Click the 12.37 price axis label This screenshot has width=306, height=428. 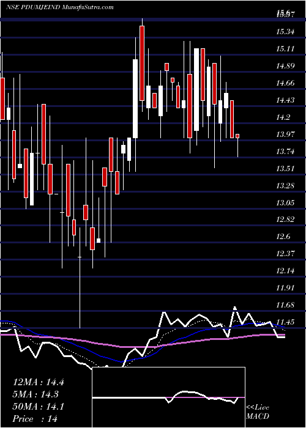pos(285,254)
